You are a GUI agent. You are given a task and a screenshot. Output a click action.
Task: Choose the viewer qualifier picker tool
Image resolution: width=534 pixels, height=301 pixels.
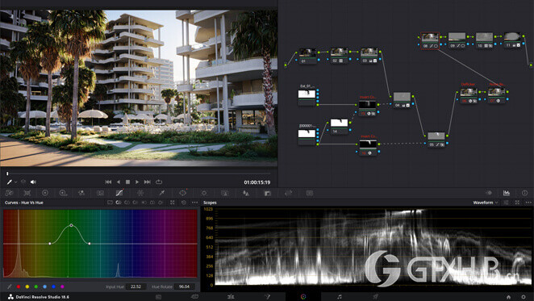10,182
